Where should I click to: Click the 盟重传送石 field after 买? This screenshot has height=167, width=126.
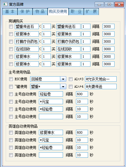coord(68,26)
